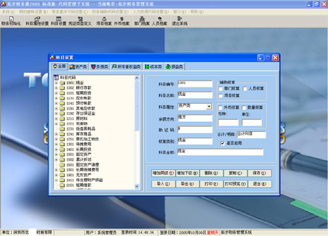Expand the 1002 银行存款 tree node
328x236 pixels.
pyautogui.click(x=56, y=88)
